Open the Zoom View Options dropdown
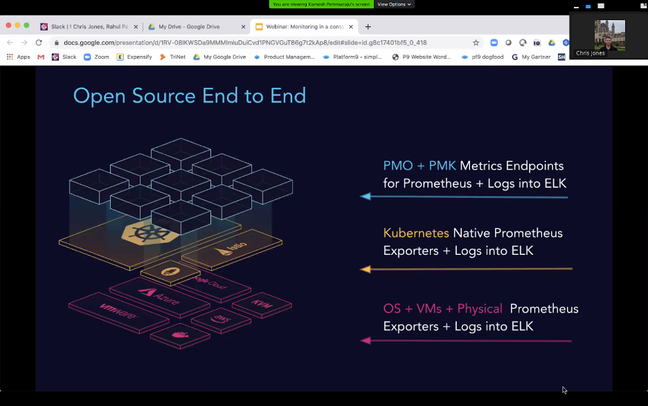This screenshot has width=648, height=406. point(394,4)
